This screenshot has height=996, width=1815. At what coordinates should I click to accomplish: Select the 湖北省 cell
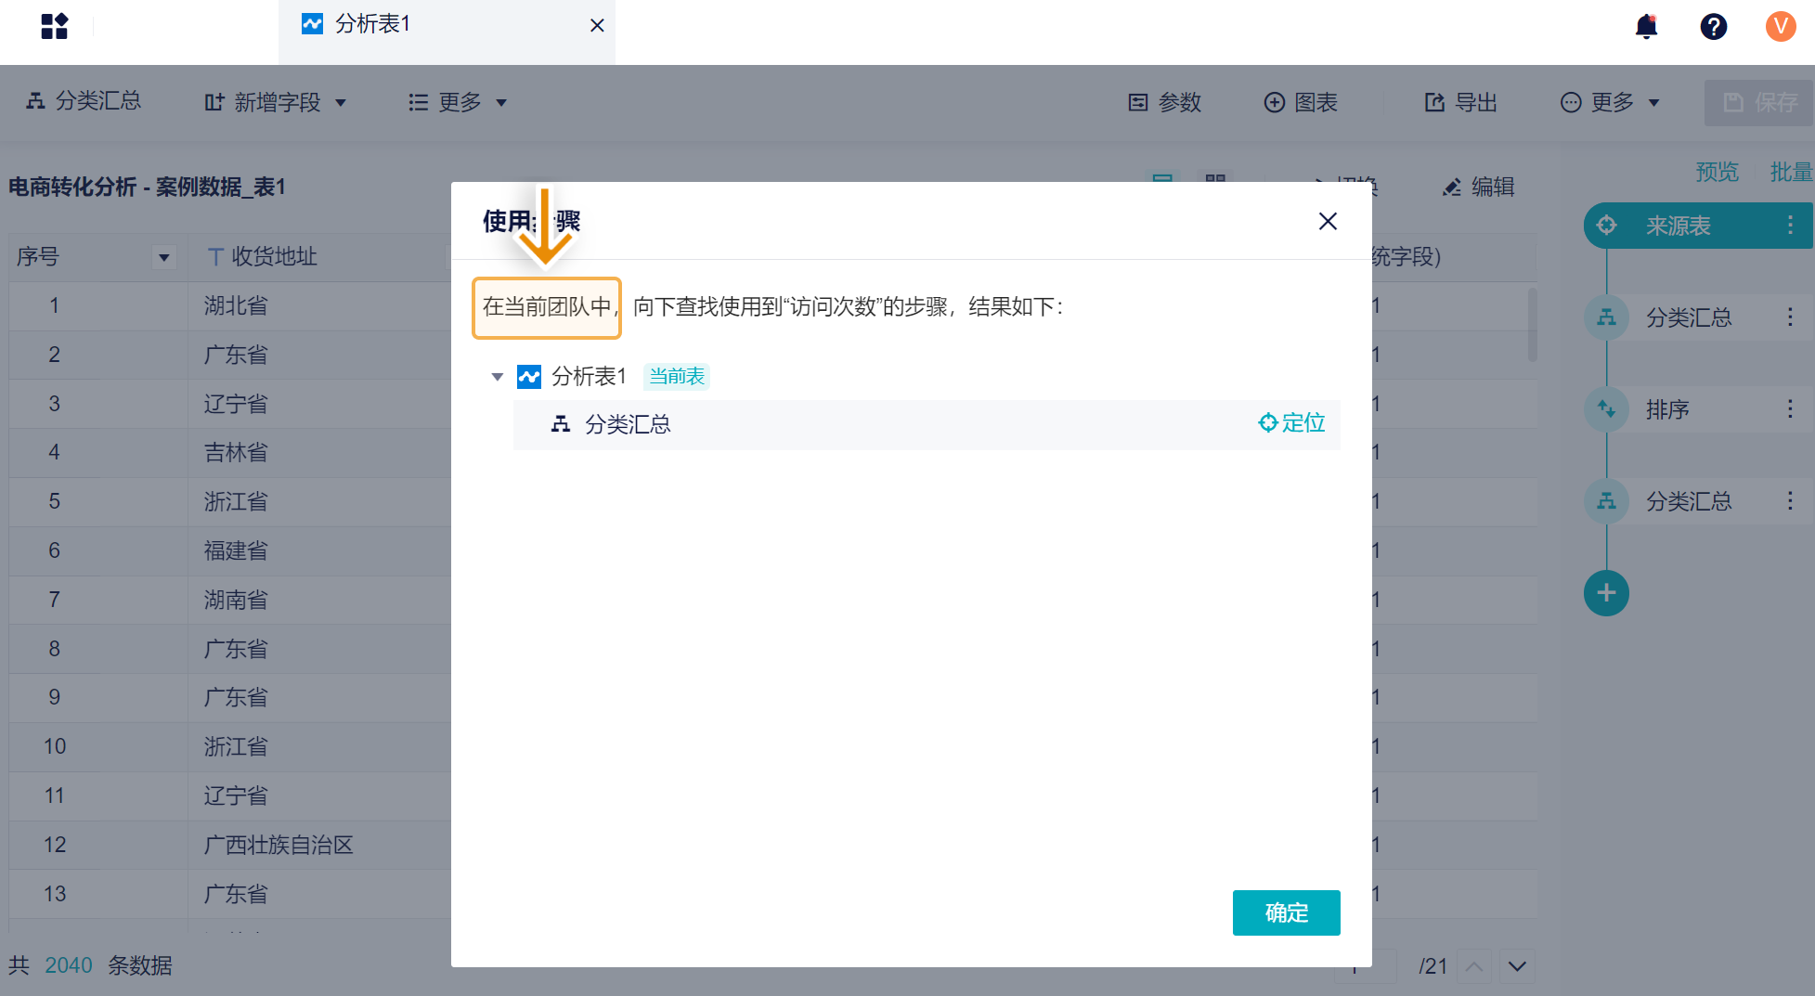click(236, 305)
